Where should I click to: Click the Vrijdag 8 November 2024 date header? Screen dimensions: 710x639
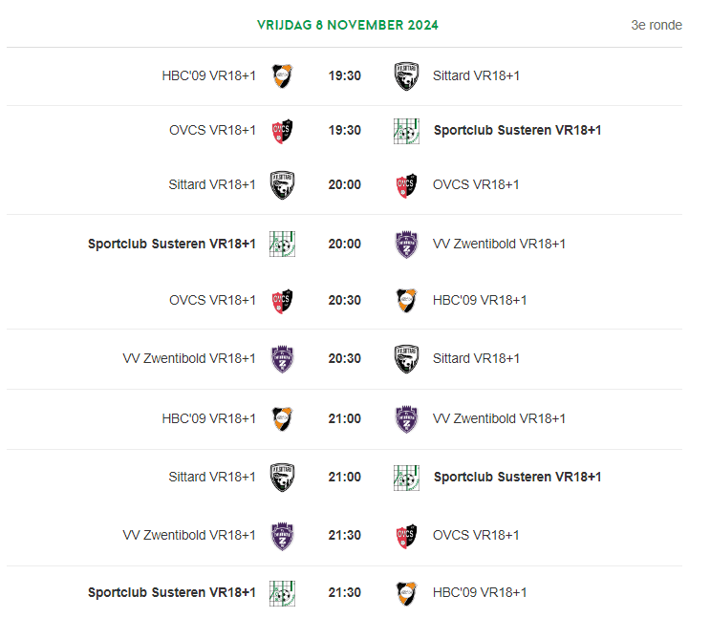(348, 25)
